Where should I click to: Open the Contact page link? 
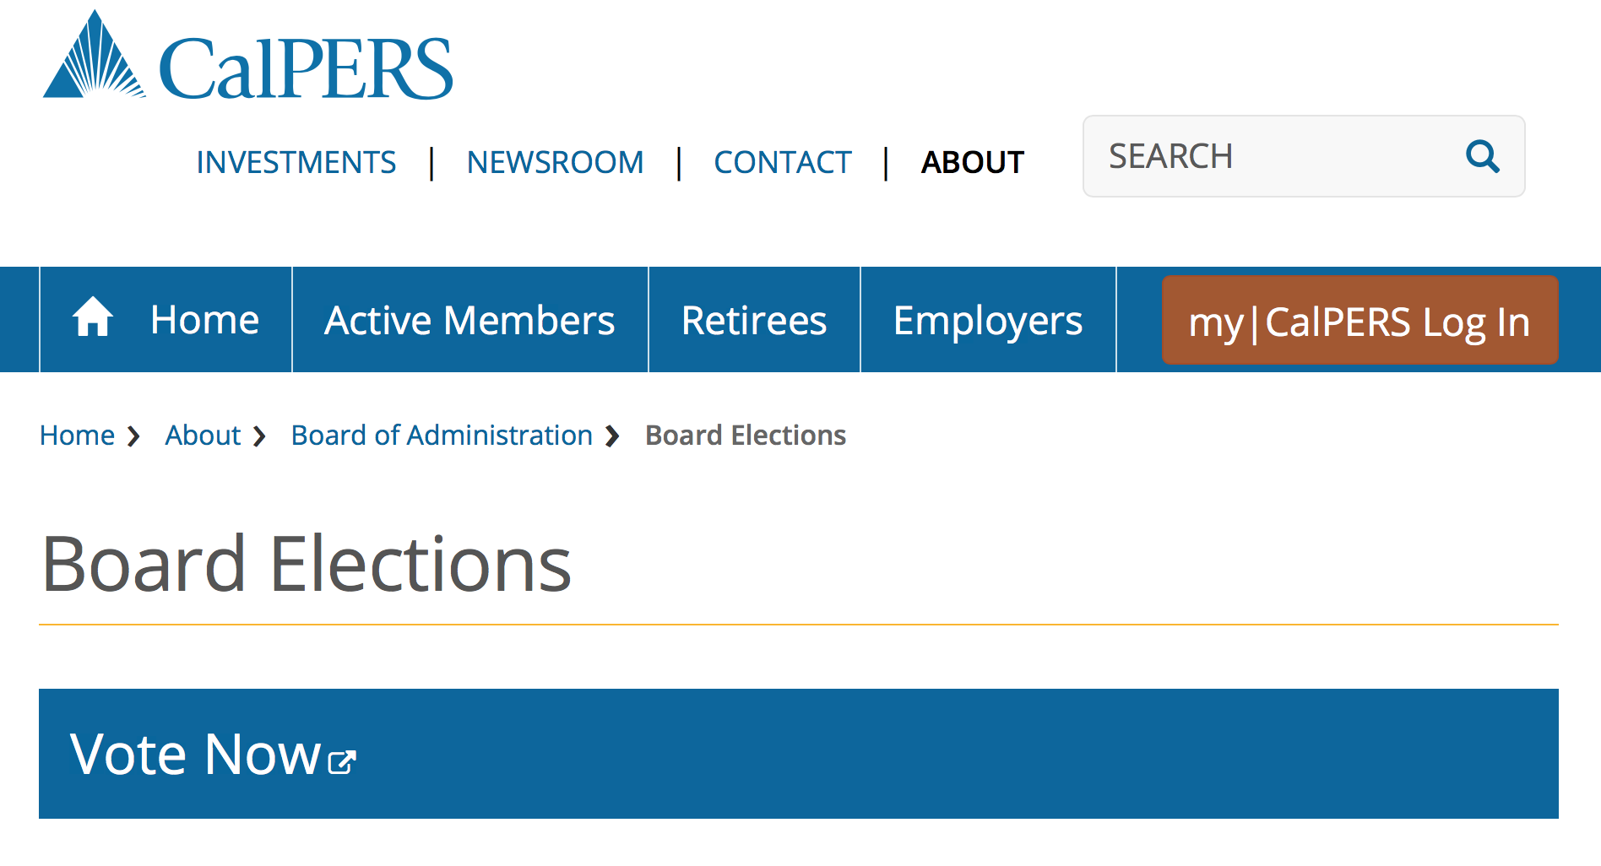click(x=782, y=162)
